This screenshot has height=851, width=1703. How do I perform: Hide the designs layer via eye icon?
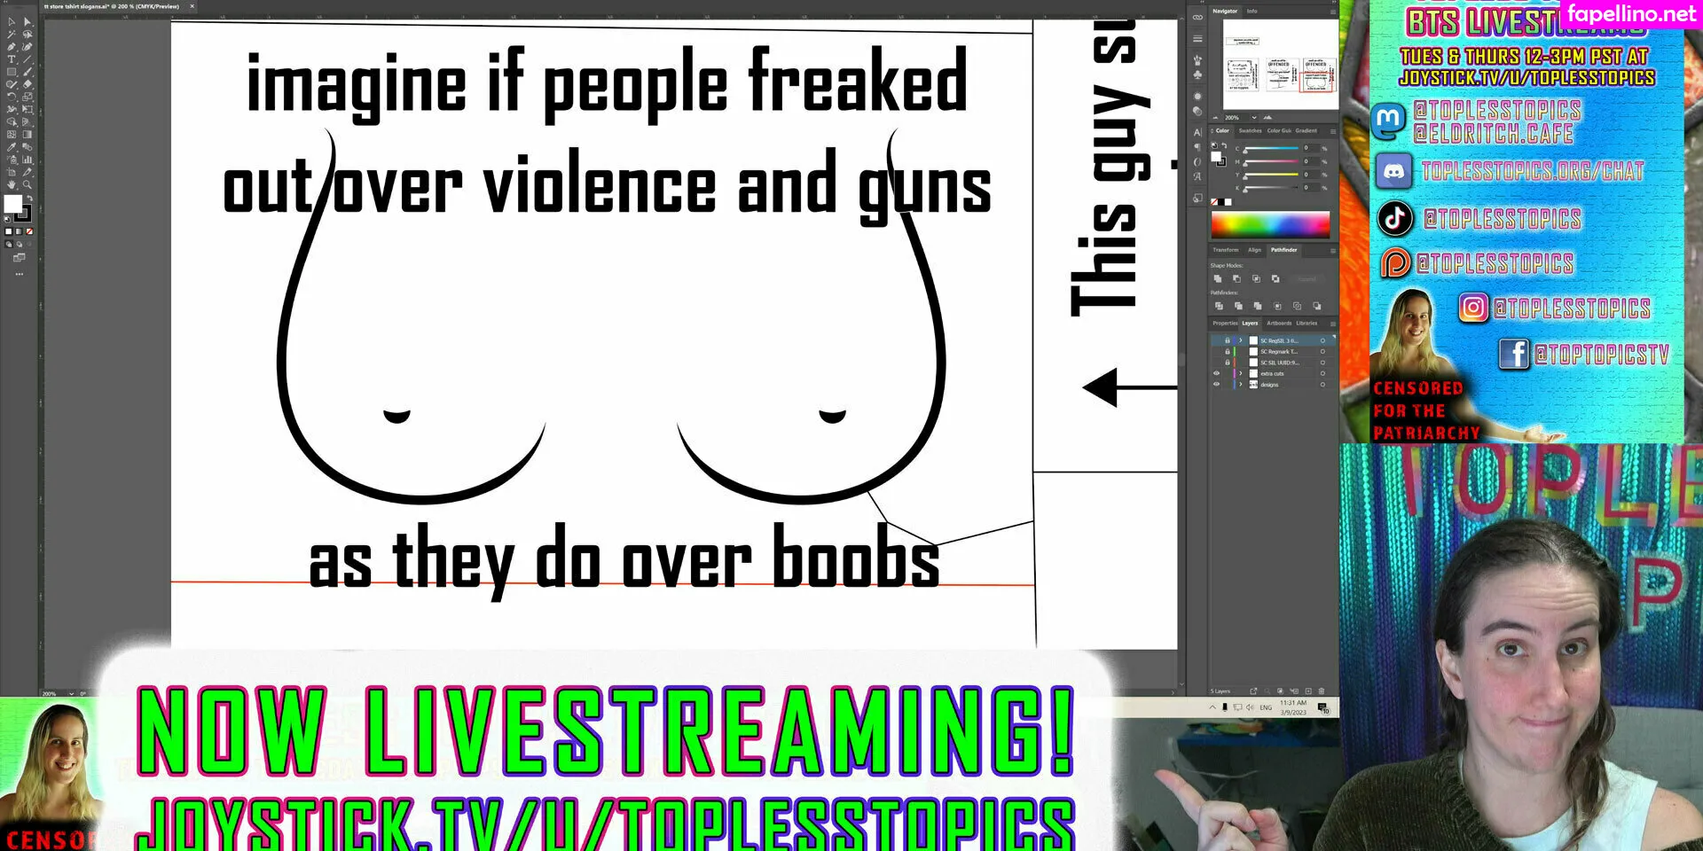(x=1216, y=385)
